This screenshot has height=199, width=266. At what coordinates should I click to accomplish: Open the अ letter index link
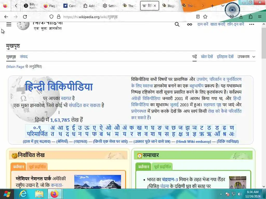tap(52, 128)
